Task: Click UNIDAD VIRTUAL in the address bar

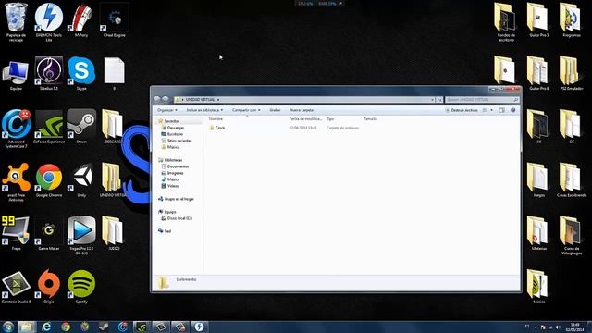Action: point(201,100)
